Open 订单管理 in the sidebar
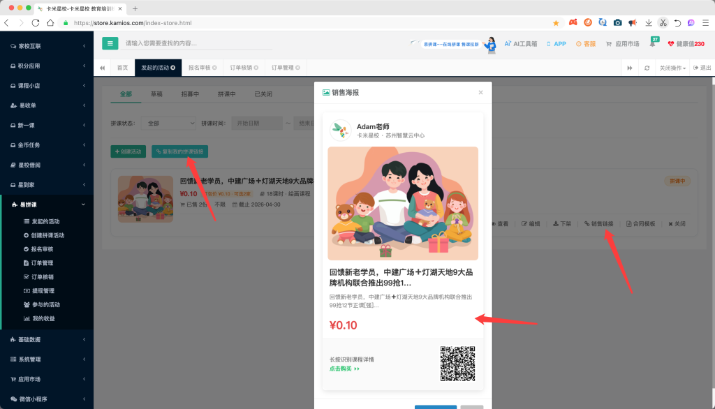The image size is (715, 409). coord(38,263)
